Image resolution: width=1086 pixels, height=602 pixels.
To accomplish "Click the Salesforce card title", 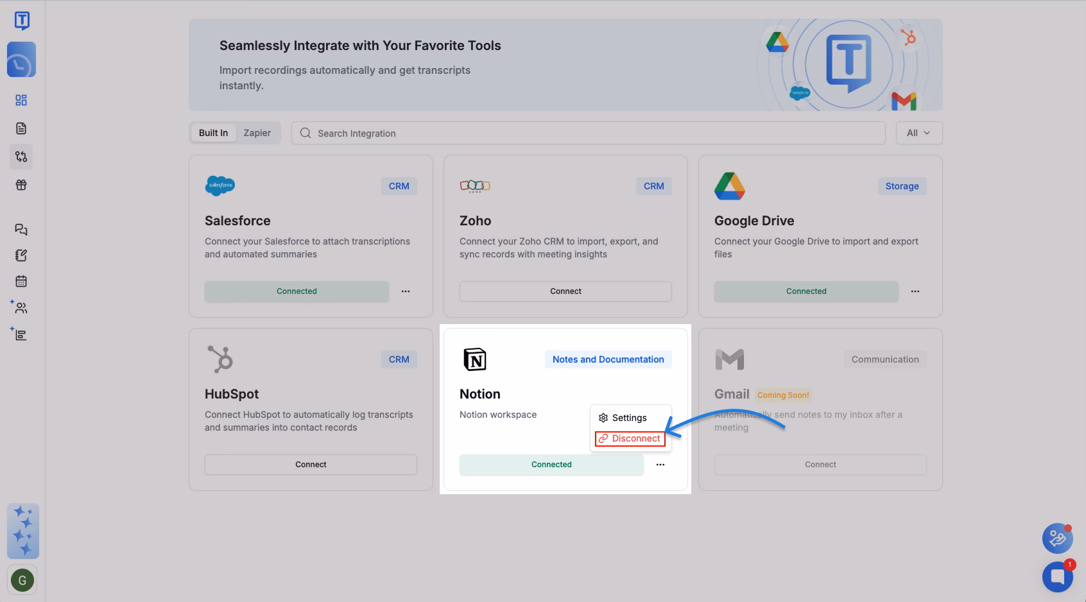I will (237, 221).
